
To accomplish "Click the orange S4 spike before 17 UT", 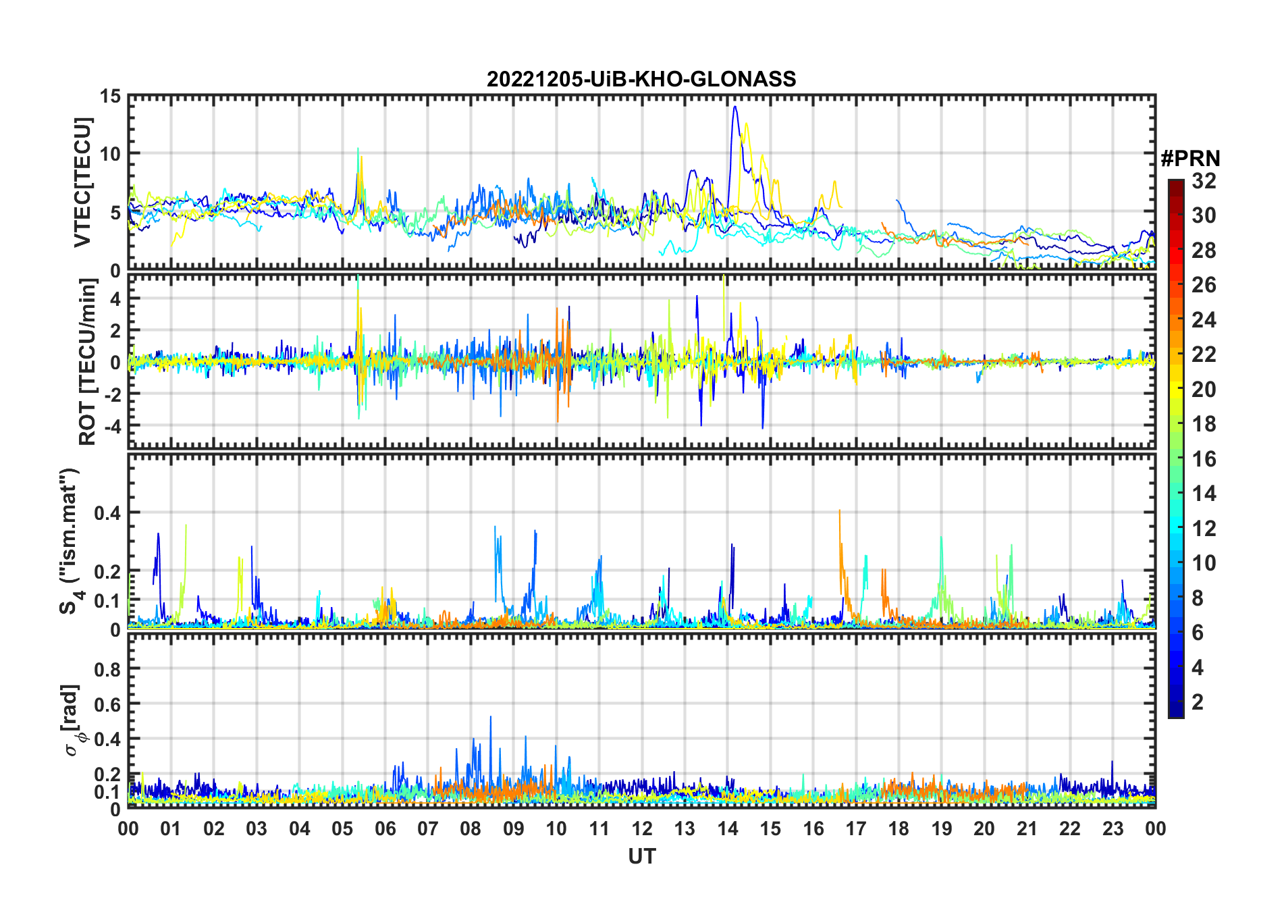I will tap(840, 513).
